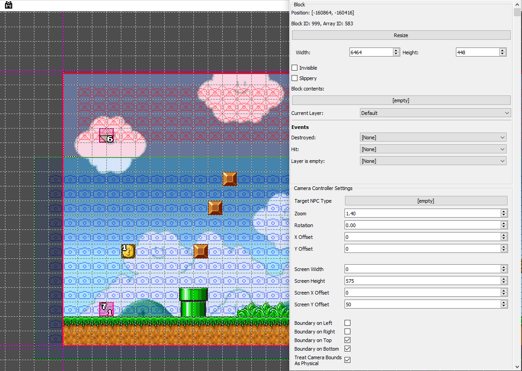The height and width of the screenshot is (371, 522).
Task: Enable Boundary on Right
Action: coord(348,332)
